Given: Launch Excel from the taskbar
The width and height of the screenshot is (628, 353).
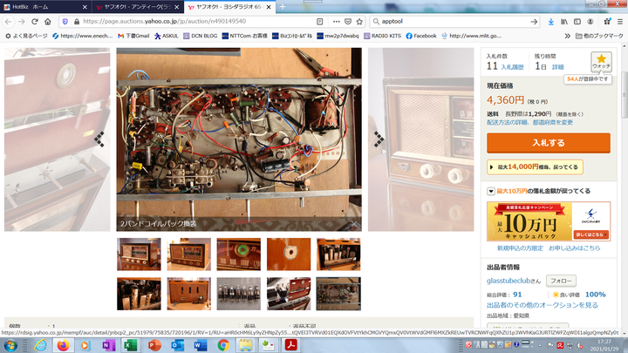Looking at the screenshot, I should click(131, 345).
